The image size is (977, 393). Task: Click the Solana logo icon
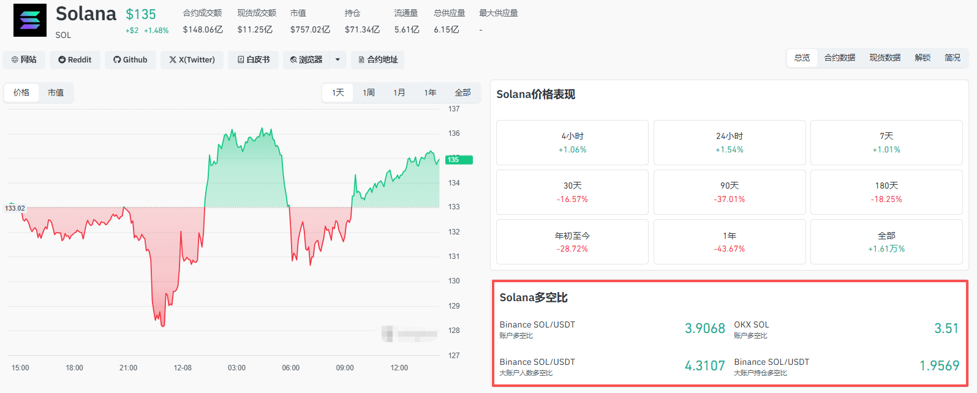(x=30, y=20)
